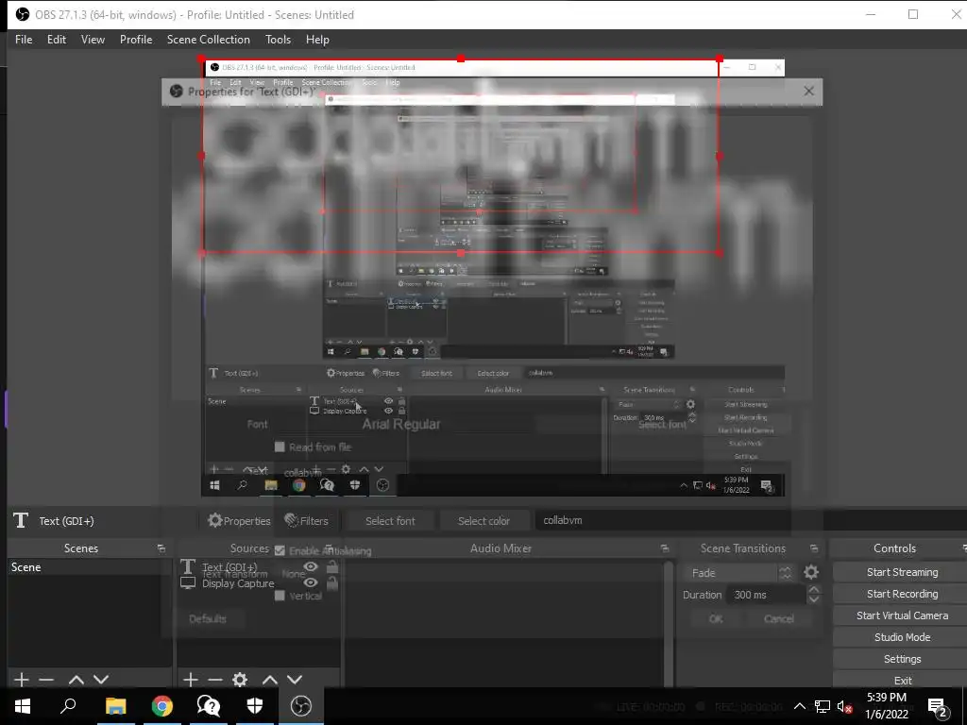
Task: Hide the Text (GDI+) source with its eye icon
Action: click(311, 566)
